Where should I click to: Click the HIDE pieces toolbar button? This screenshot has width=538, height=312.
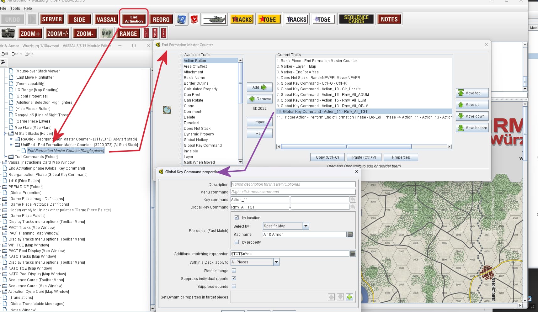[x=155, y=33]
